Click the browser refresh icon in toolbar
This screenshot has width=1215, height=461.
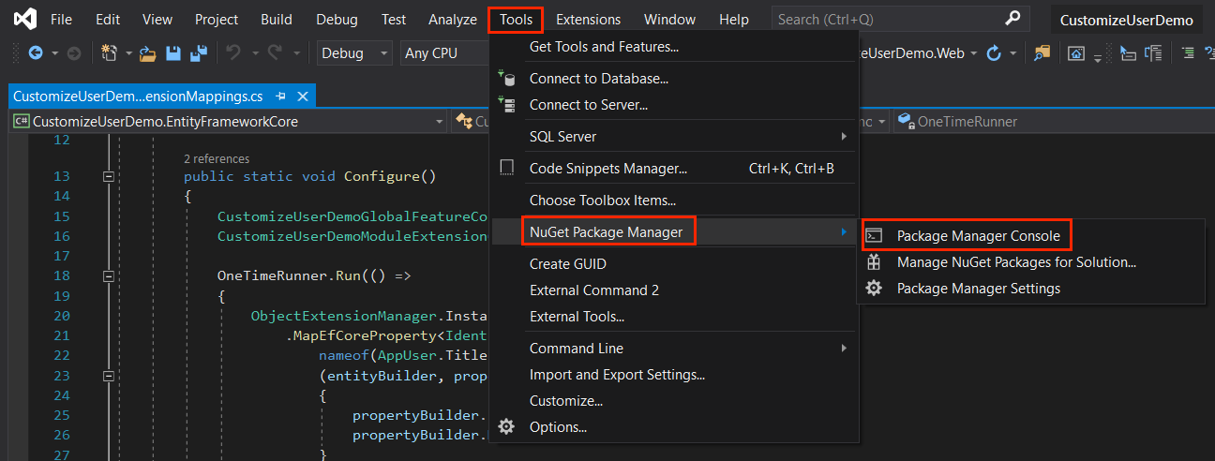pyautogui.click(x=994, y=53)
